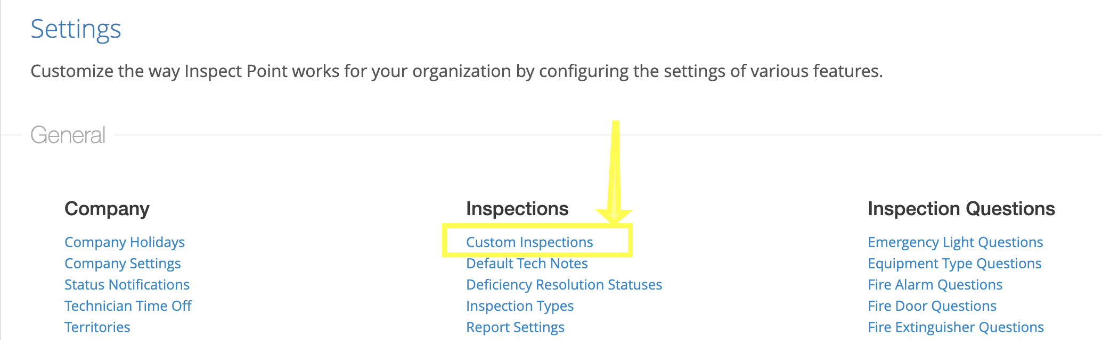Click the Inspection Questions heading
This screenshot has width=1102, height=340.
tap(961, 209)
